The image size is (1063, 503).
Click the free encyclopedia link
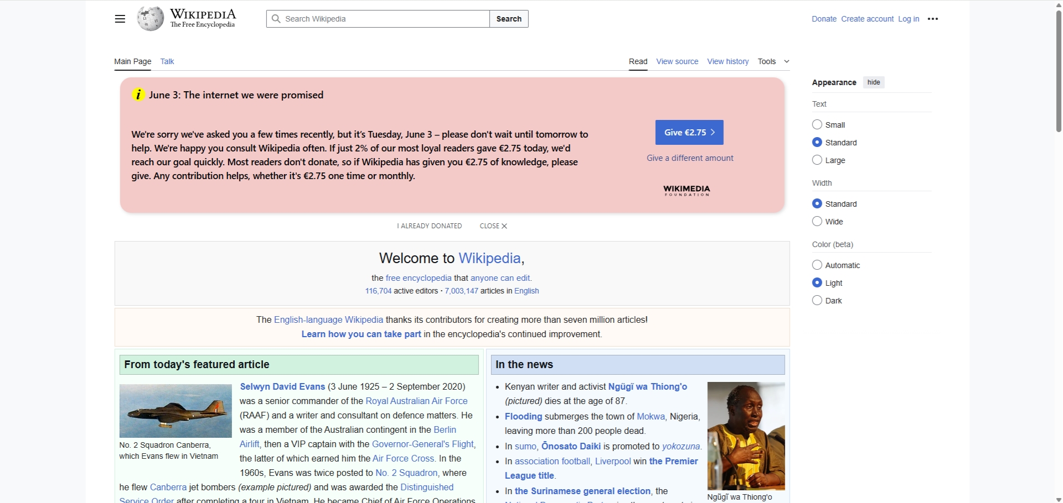pos(419,278)
